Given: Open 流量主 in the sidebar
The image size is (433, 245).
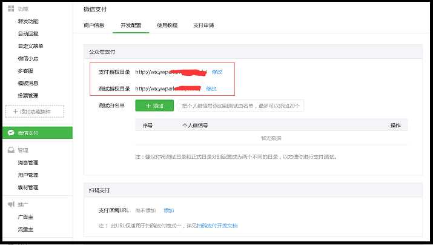Looking at the screenshot, I should pyautogui.click(x=25, y=229).
